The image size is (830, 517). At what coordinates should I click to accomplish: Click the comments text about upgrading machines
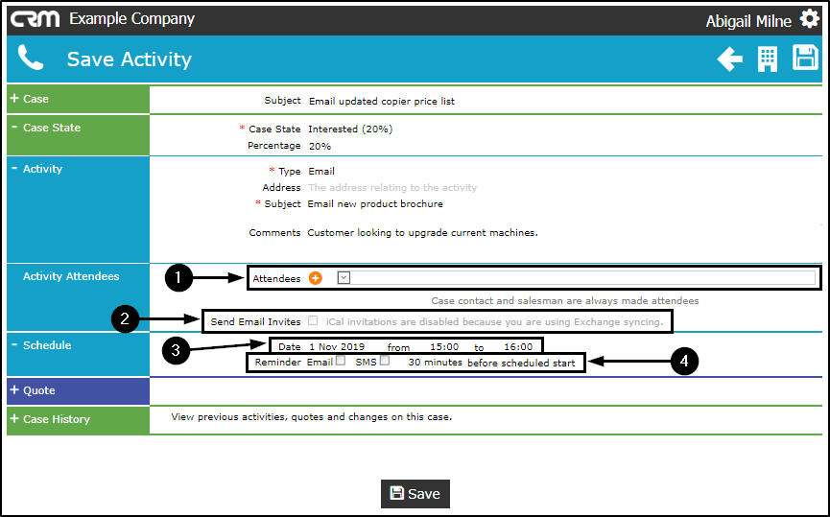pyautogui.click(x=422, y=233)
